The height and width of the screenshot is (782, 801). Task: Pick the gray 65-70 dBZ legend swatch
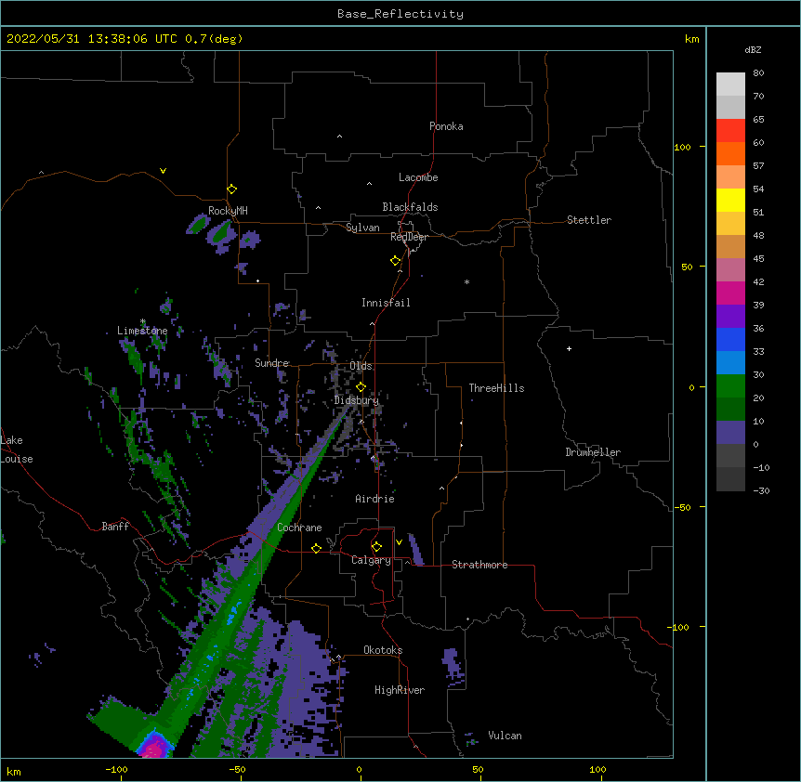pos(730,107)
